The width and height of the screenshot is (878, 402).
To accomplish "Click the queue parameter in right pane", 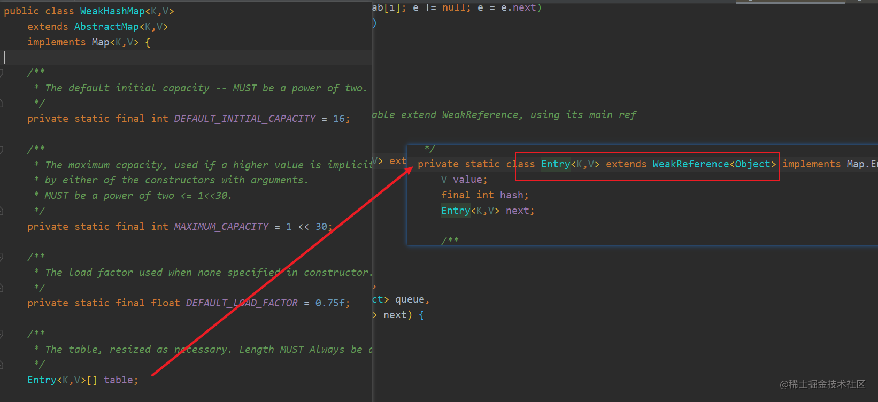I will coord(410,299).
